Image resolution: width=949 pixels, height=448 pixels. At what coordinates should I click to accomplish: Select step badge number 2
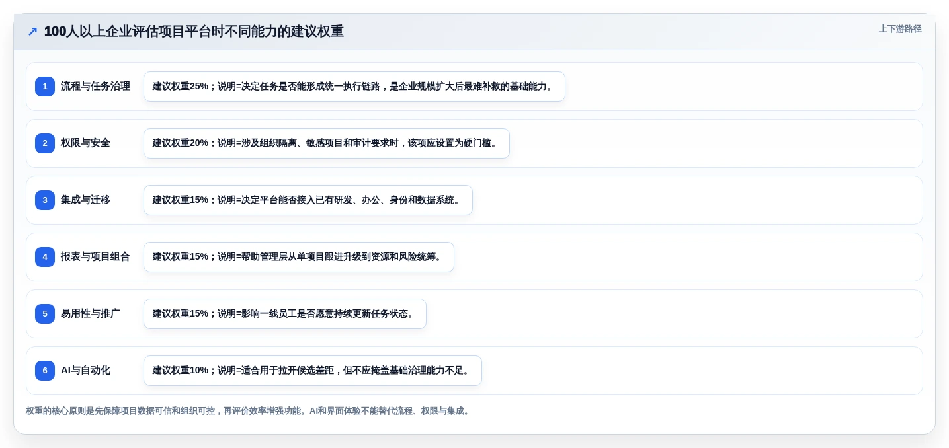pyautogui.click(x=45, y=143)
